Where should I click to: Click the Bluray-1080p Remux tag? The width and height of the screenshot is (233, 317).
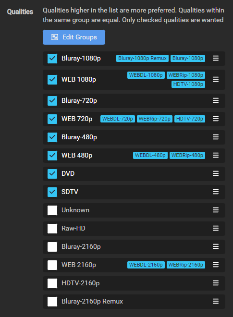pos(142,58)
